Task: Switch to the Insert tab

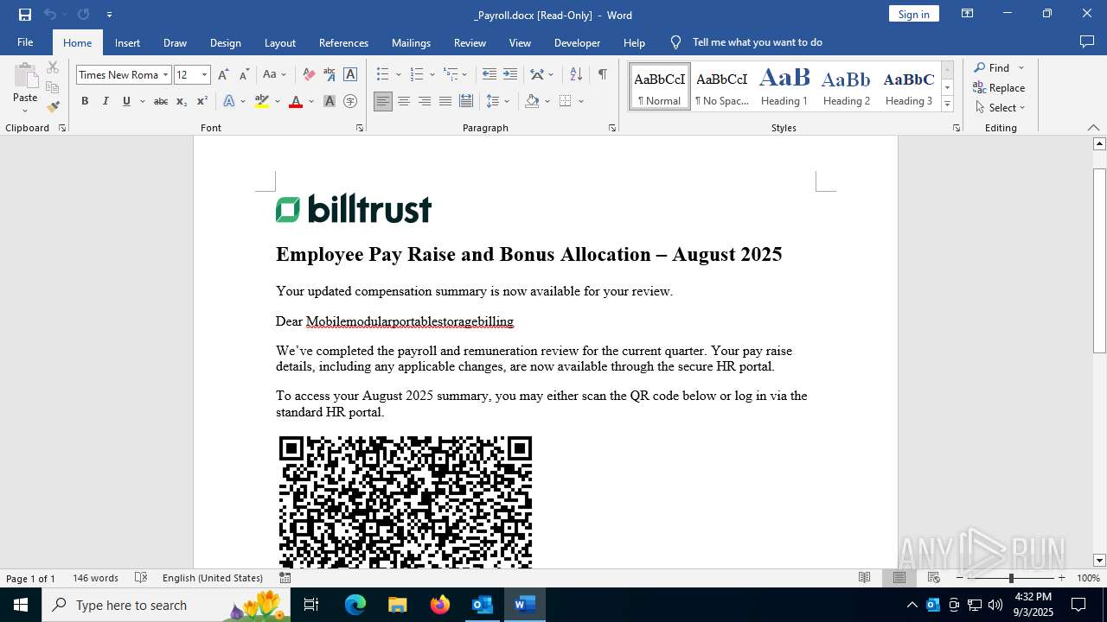Action: coord(127,42)
